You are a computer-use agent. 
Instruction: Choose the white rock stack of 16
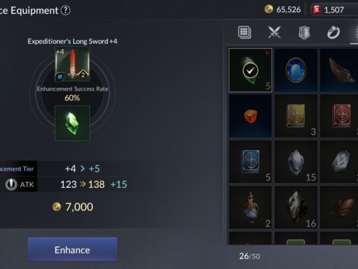(296, 207)
